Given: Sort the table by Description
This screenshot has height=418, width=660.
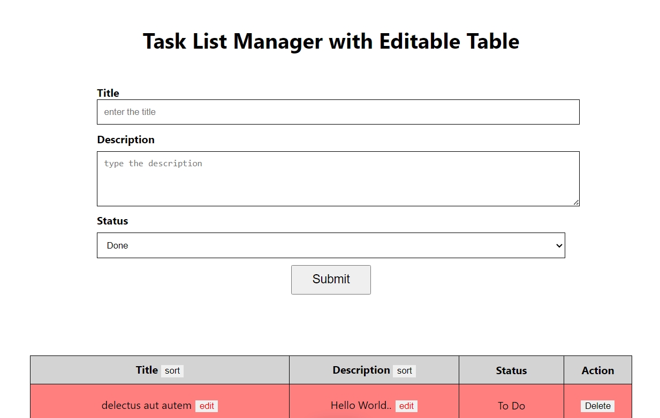Looking at the screenshot, I should click(x=404, y=371).
